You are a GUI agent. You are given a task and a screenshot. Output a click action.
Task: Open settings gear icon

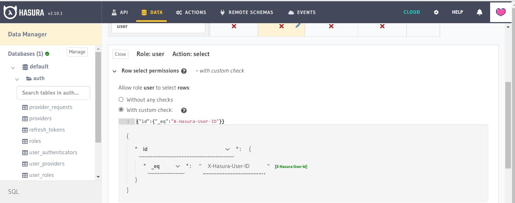coord(436,12)
